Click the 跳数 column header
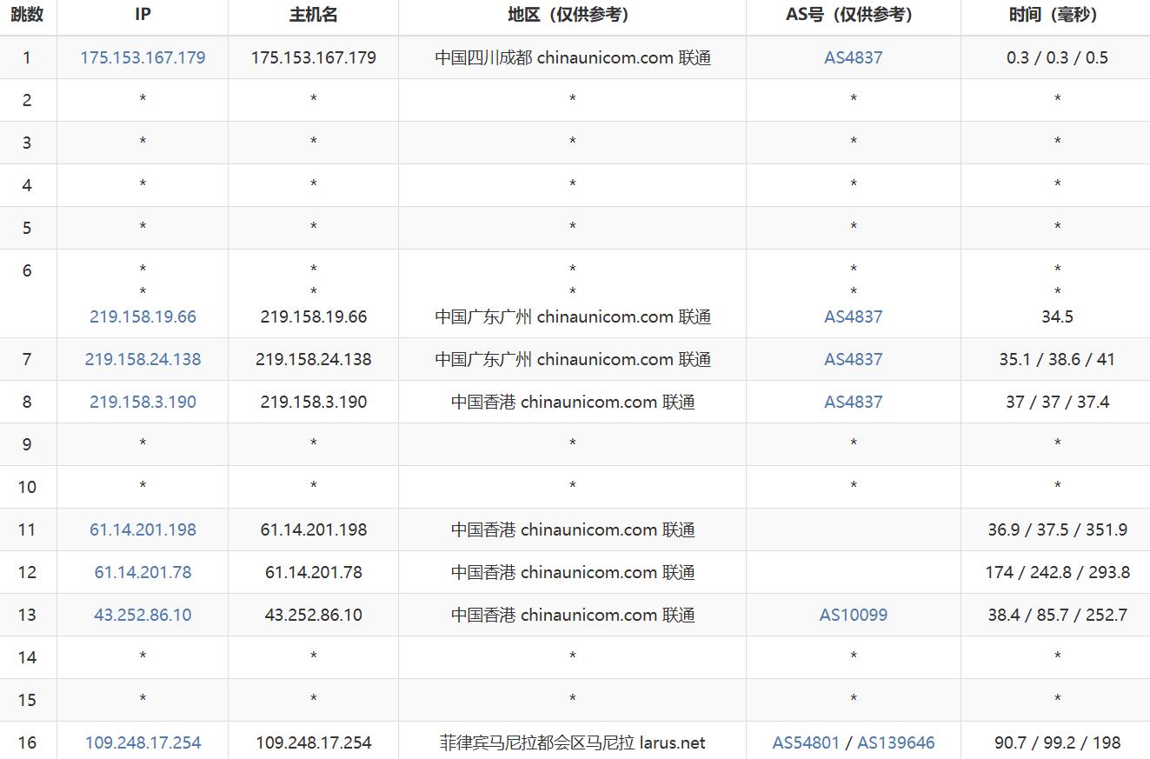This screenshot has width=1150, height=759. [27, 15]
